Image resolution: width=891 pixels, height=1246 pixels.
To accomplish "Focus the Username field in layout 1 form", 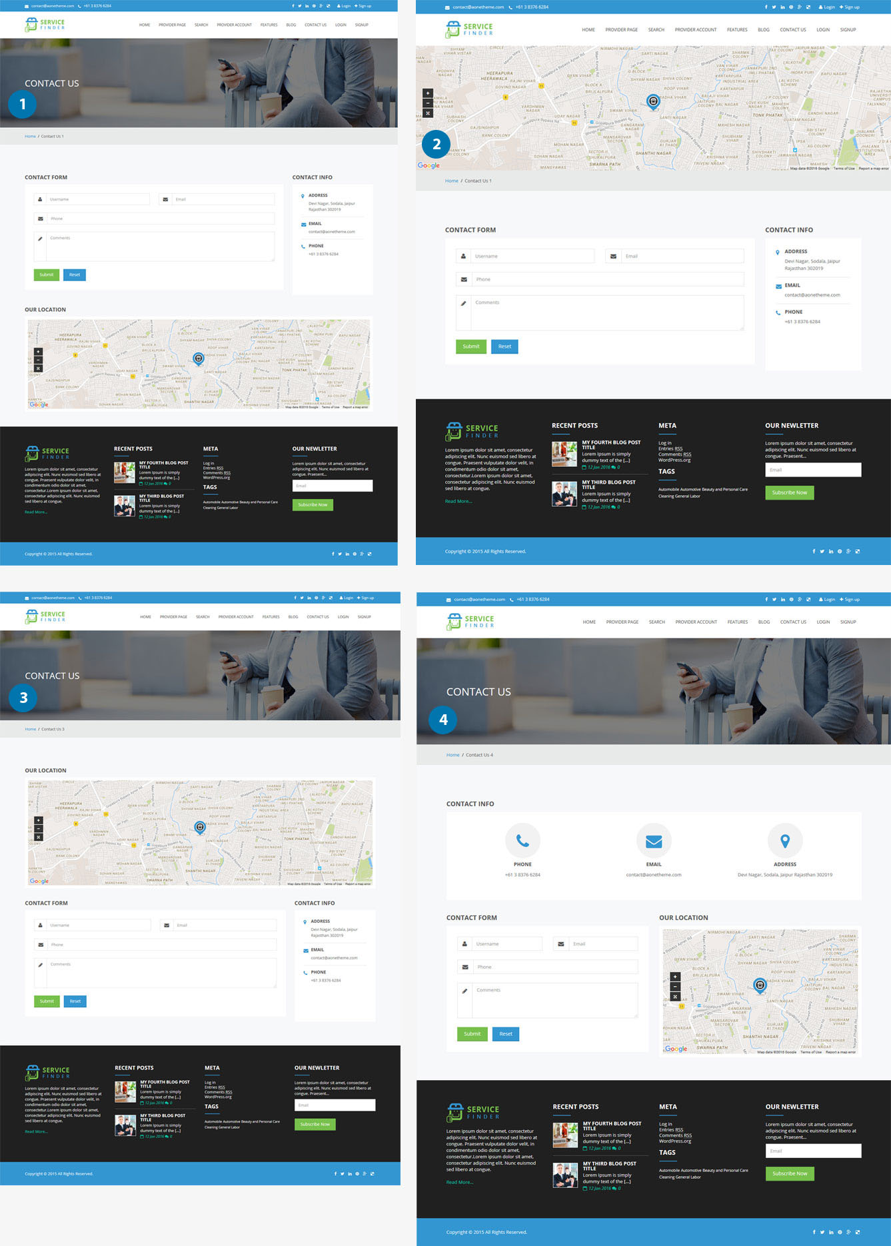I will pos(98,199).
